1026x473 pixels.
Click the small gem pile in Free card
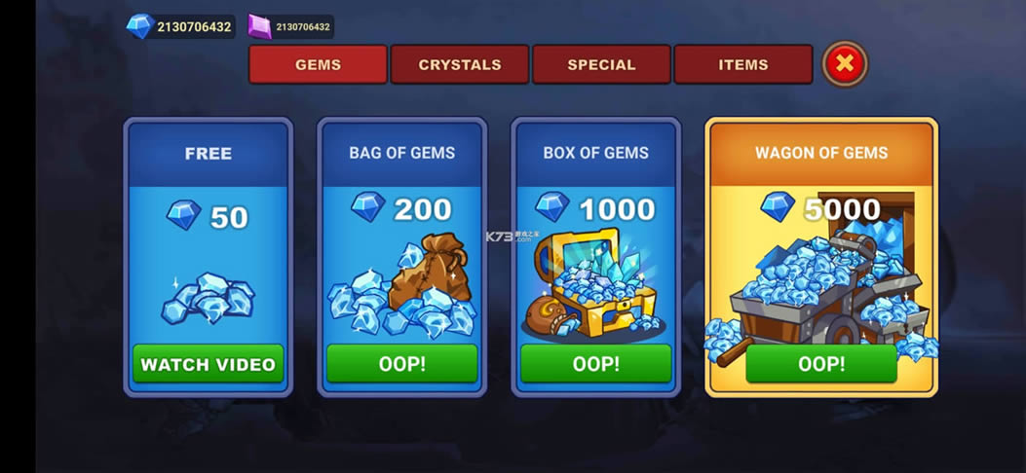point(209,299)
